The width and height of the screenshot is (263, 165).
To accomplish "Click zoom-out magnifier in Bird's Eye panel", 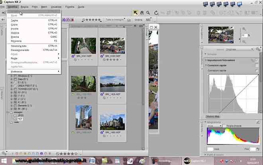I will click(244, 41).
